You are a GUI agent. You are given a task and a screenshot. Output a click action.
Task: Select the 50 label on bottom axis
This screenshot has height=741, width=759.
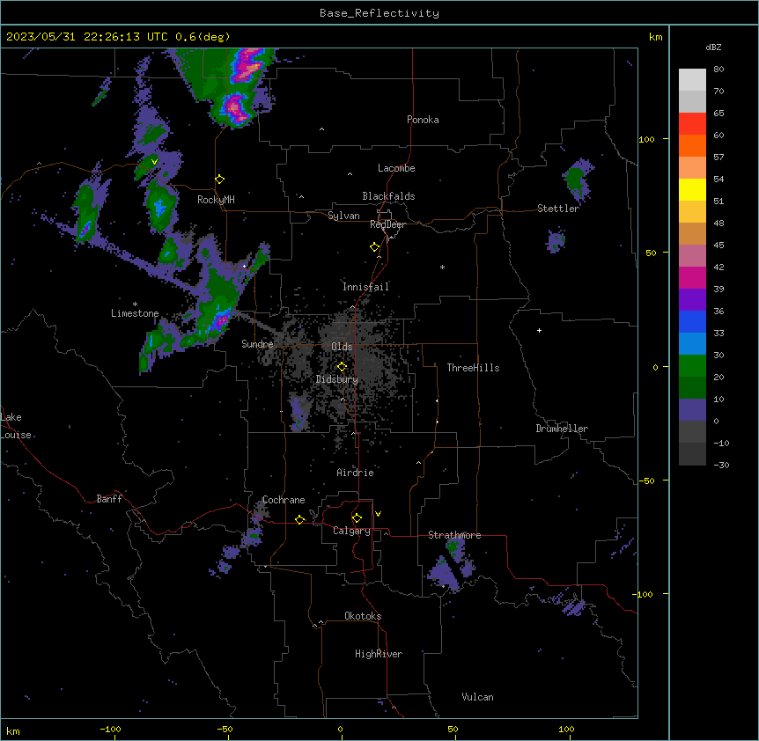tap(453, 729)
